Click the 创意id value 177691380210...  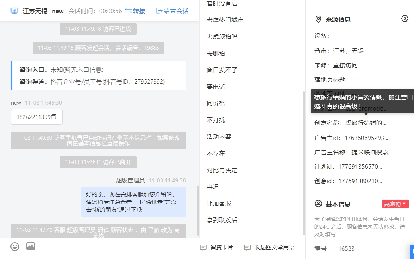(360, 181)
